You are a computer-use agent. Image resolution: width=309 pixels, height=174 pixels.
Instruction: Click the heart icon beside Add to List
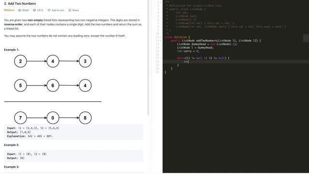(x=49, y=10)
